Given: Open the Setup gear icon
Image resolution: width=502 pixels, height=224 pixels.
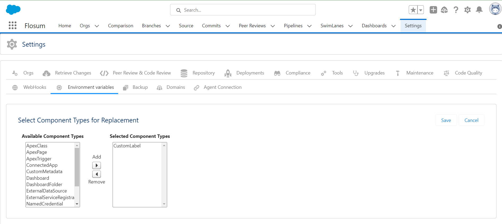Looking at the screenshot, I should tap(468, 10).
